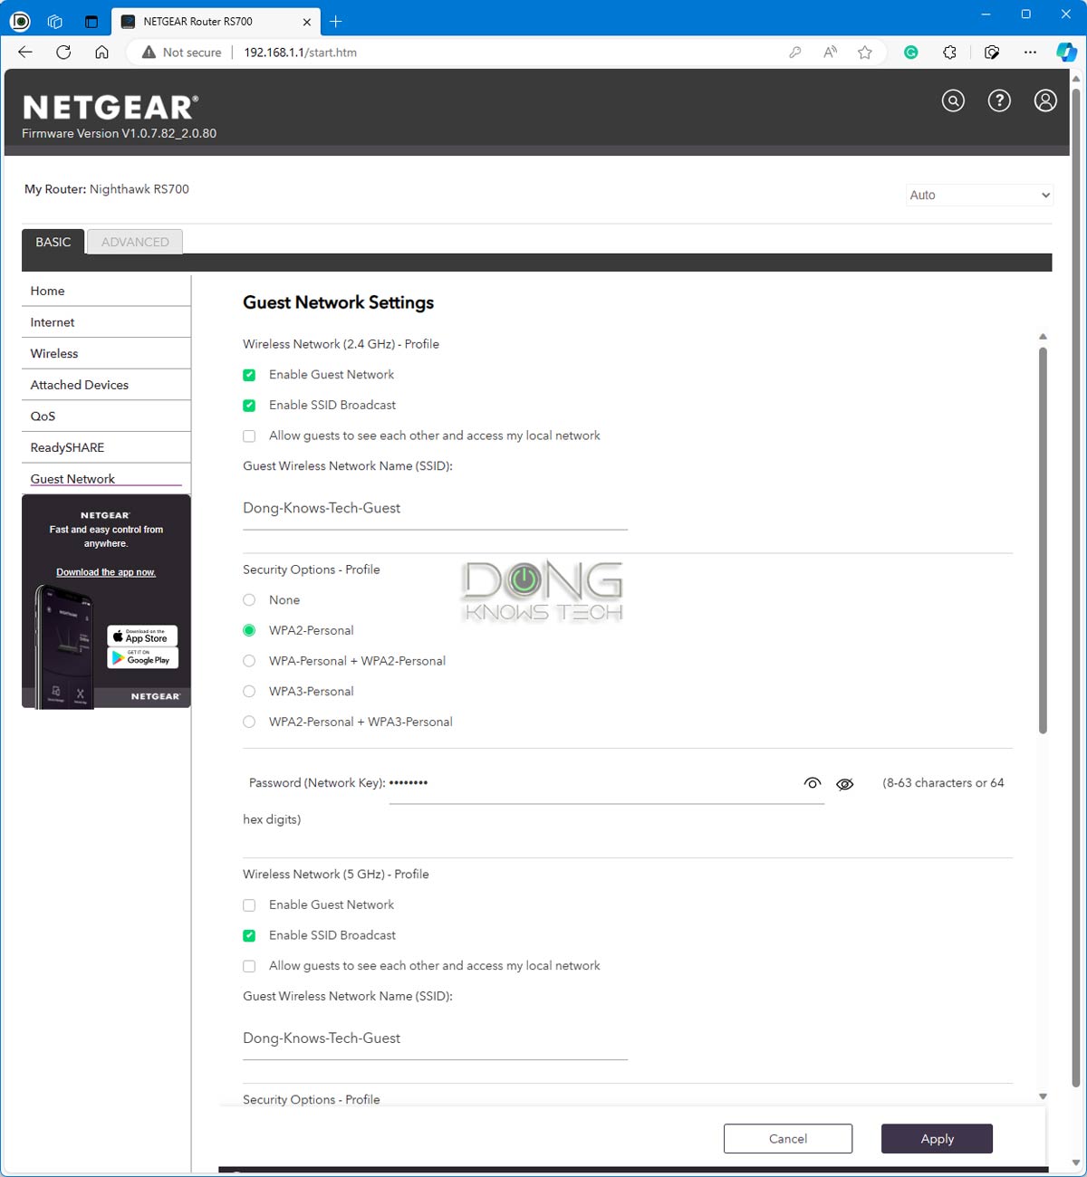Click the phone app promo image

click(x=63, y=646)
